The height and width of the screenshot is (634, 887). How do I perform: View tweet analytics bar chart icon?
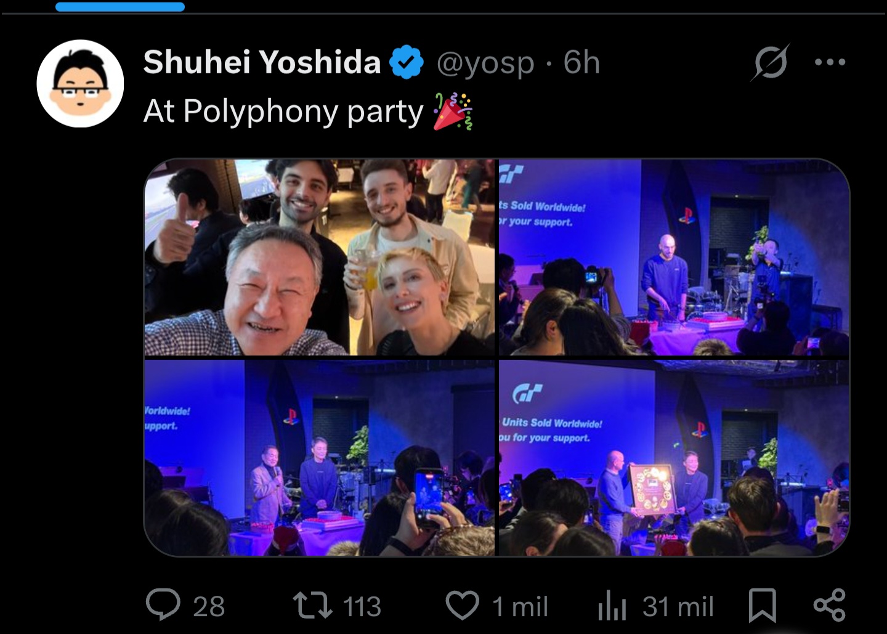point(612,606)
